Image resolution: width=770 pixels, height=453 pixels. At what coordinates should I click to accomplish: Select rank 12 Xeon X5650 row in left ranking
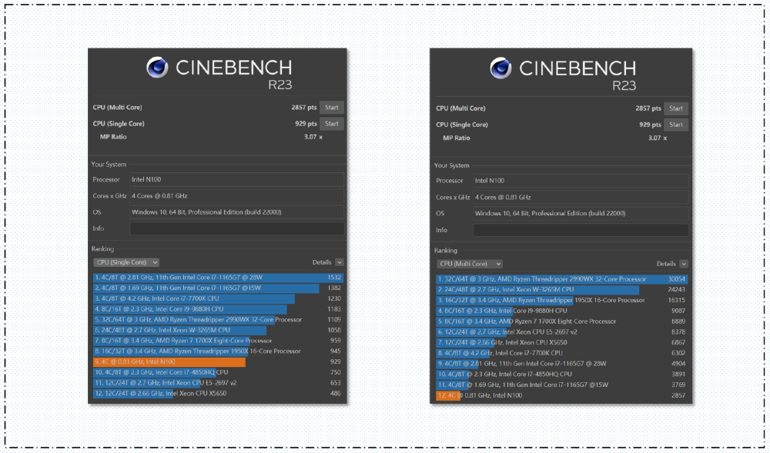tap(218, 393)
